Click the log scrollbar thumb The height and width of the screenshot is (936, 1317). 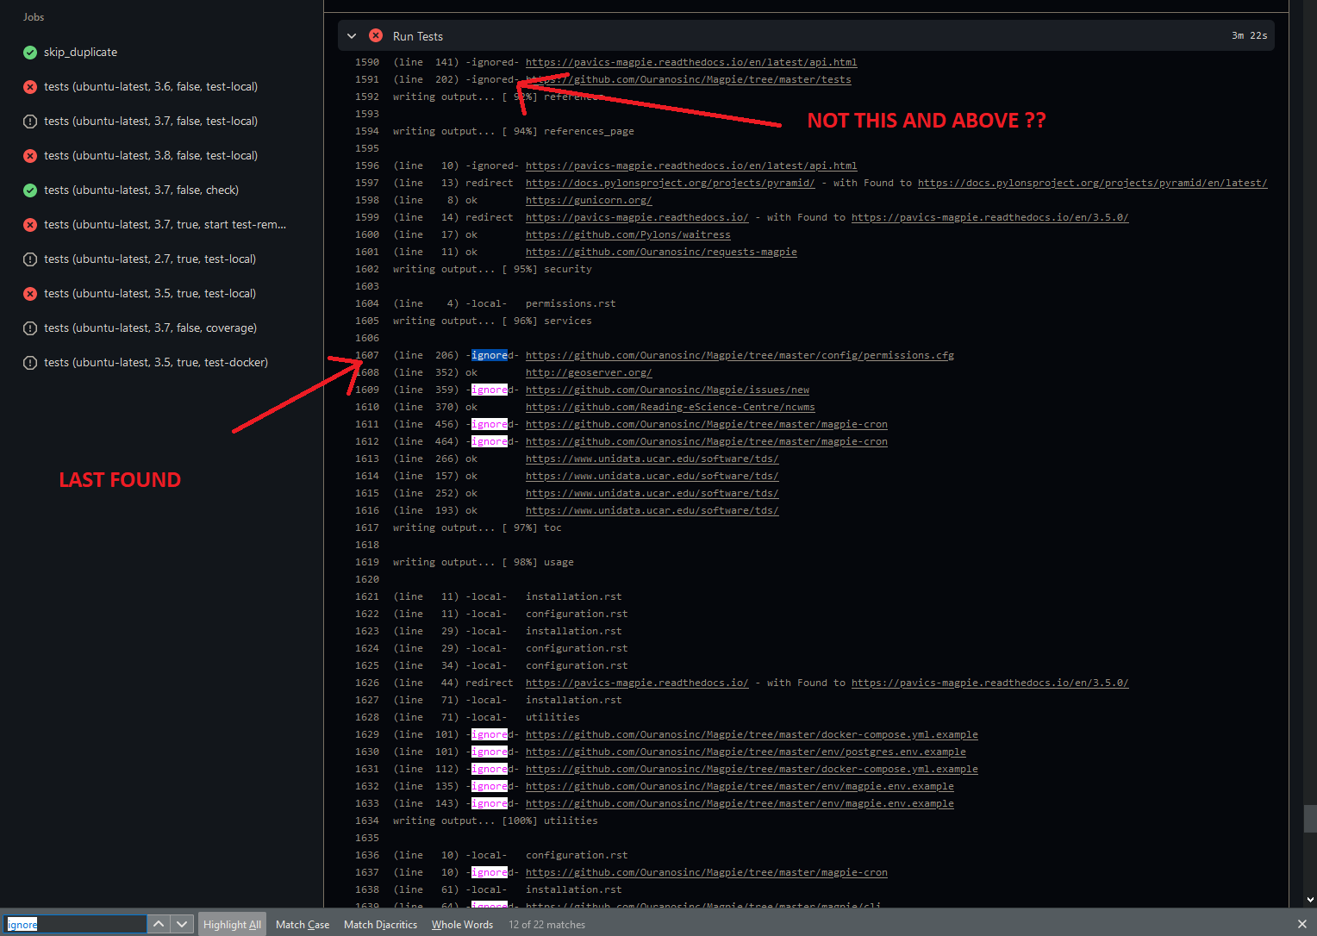(x=1310, y=819)
